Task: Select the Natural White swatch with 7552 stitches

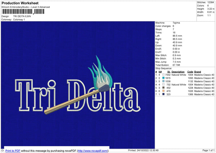Action: pos(163,75)
